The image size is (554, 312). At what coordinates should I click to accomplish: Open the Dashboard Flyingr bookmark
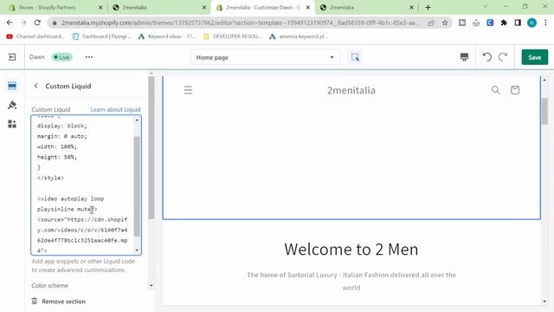tap(101, 36)
